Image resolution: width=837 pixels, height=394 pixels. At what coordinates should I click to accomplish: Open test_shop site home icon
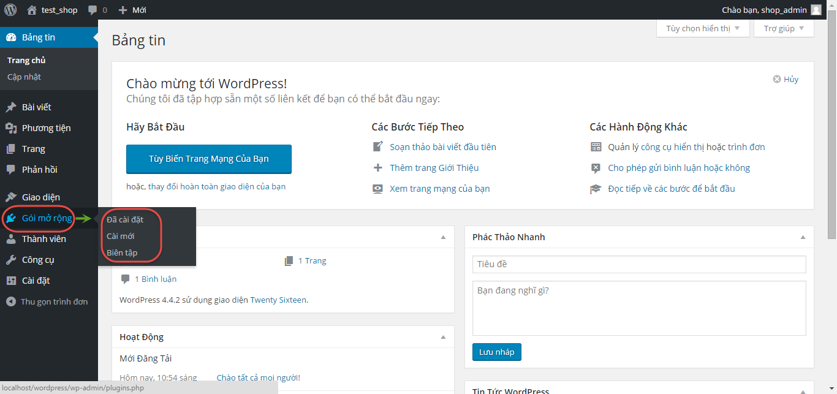point(32,10)
